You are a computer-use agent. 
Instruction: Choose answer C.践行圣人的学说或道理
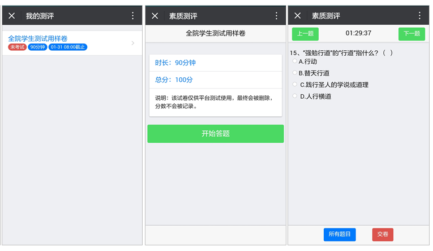pos(295,85)
